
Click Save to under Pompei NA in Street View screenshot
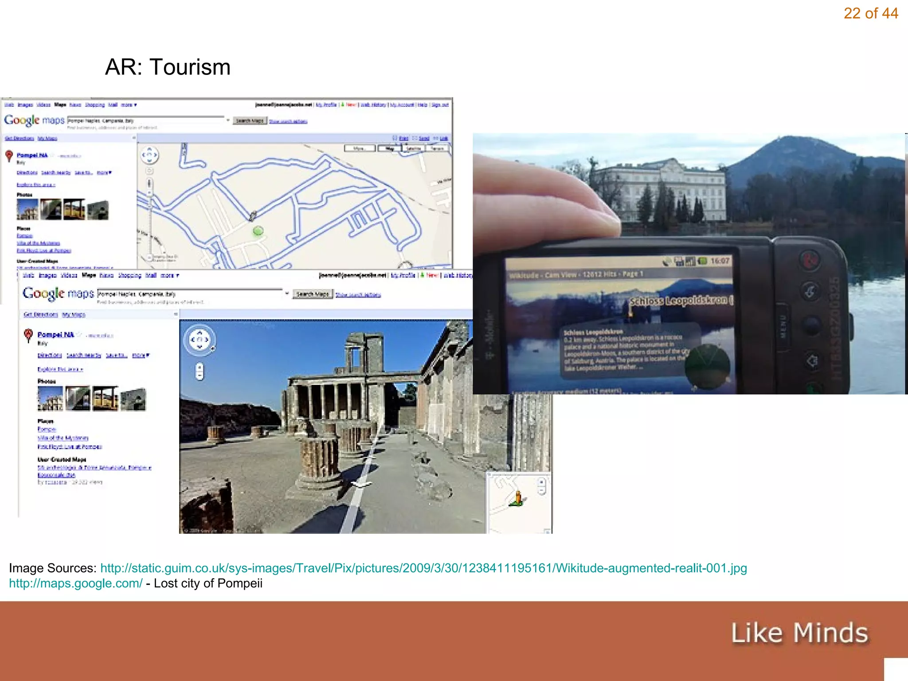point(117,355)
